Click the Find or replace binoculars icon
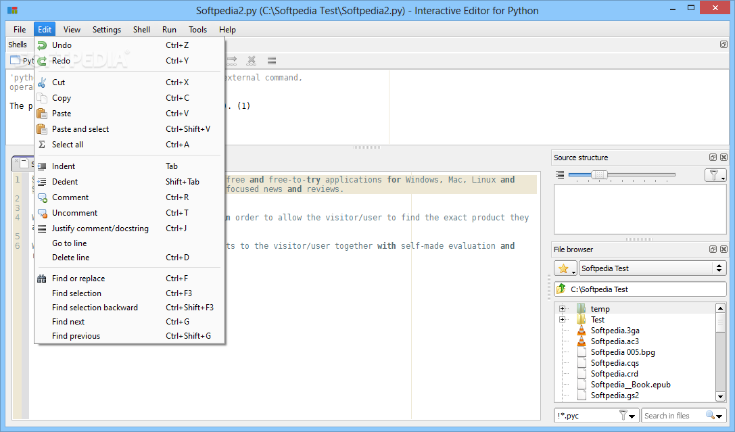The width and height of the screenshot is (735, 432). (x=42, y=279)
